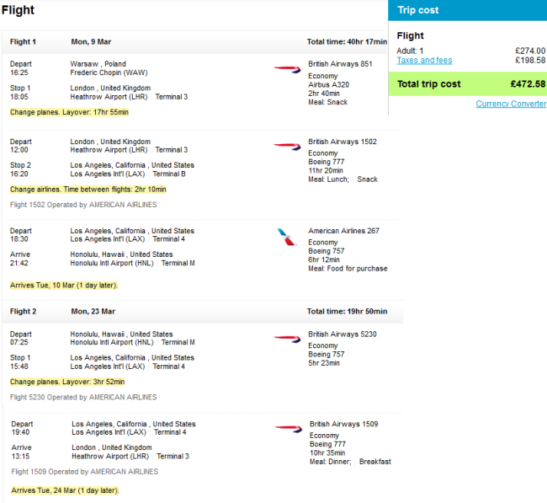Click the American Airlines 267 flight name
This screenshot has width=547, height=503.
(x=343, y=231)
